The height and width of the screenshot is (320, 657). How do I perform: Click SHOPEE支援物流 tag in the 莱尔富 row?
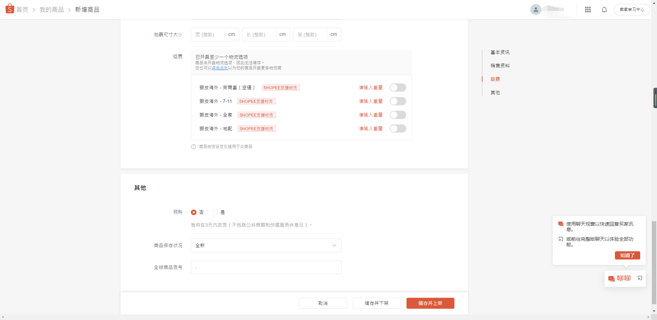(281, 88)
